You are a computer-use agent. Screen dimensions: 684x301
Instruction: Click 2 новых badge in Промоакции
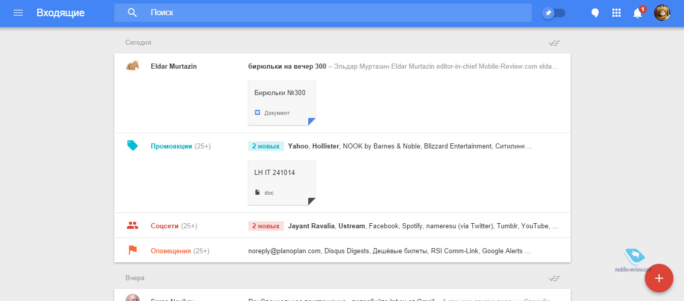tap(266, 146)
